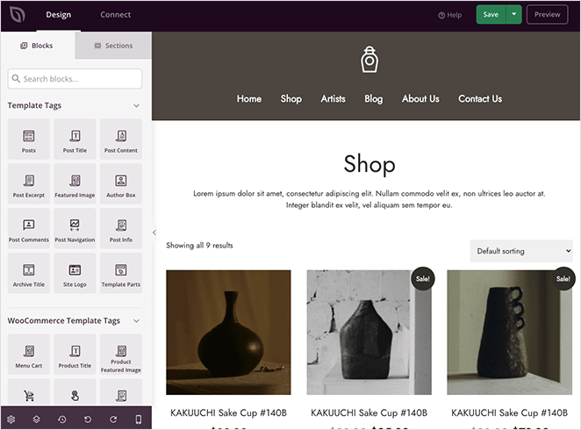Click the Template Tags heading

(x=34, y=105)
